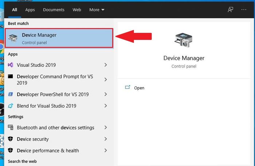This screenshot has width=255, height=166.
Task: Click Blend for Visual Studio icon
Action: coord(11,106)
